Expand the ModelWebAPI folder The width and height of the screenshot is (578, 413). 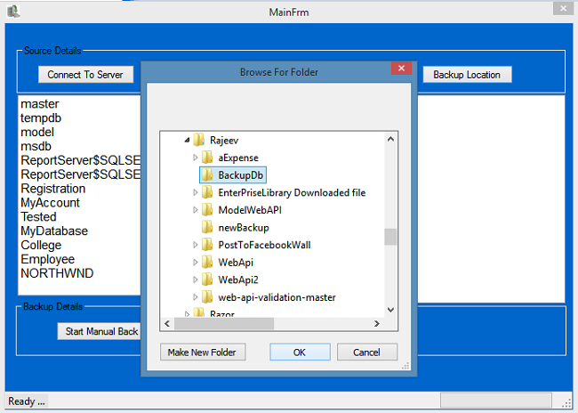click(x=196, y=210)
